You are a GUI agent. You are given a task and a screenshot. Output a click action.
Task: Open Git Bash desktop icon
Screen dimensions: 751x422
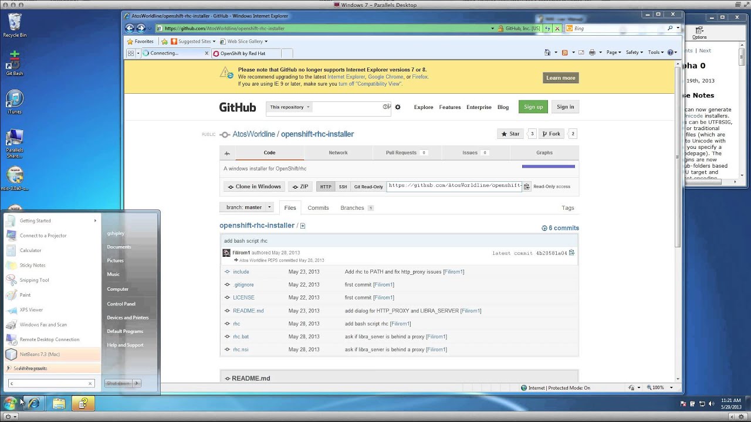coord(15,63)
